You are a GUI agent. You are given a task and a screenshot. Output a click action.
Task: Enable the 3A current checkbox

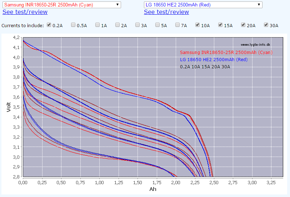pos(137,25)
